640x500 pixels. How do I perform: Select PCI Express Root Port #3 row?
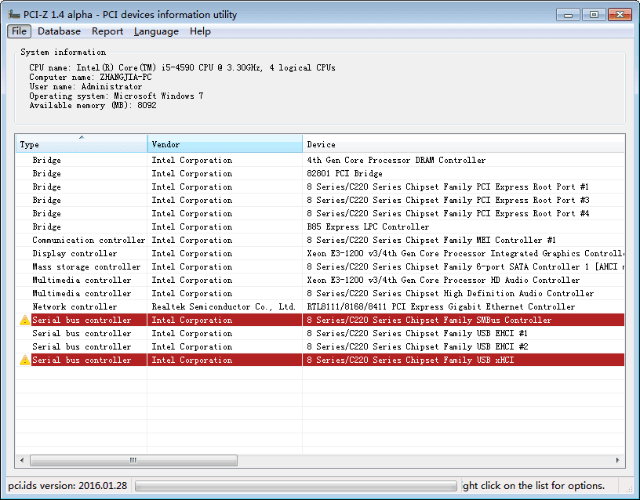point(320,201)
